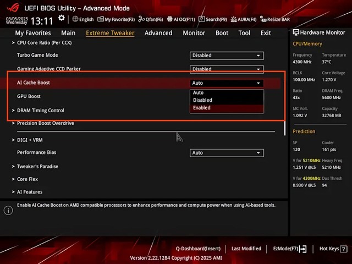
Task: Open the Exit tab
Action: click(x=266, y=33)
